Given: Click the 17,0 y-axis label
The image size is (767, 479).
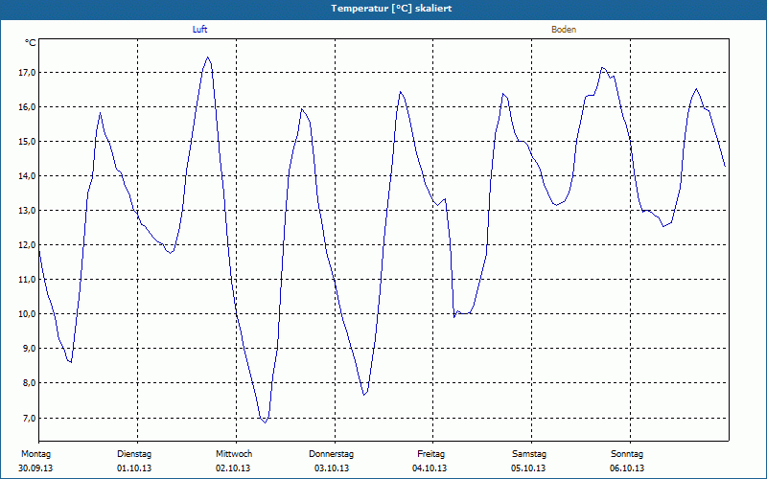Looking at the screenshot, I should pos(27,73).
